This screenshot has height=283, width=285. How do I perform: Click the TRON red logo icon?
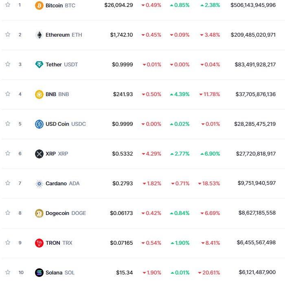(39, 243)
